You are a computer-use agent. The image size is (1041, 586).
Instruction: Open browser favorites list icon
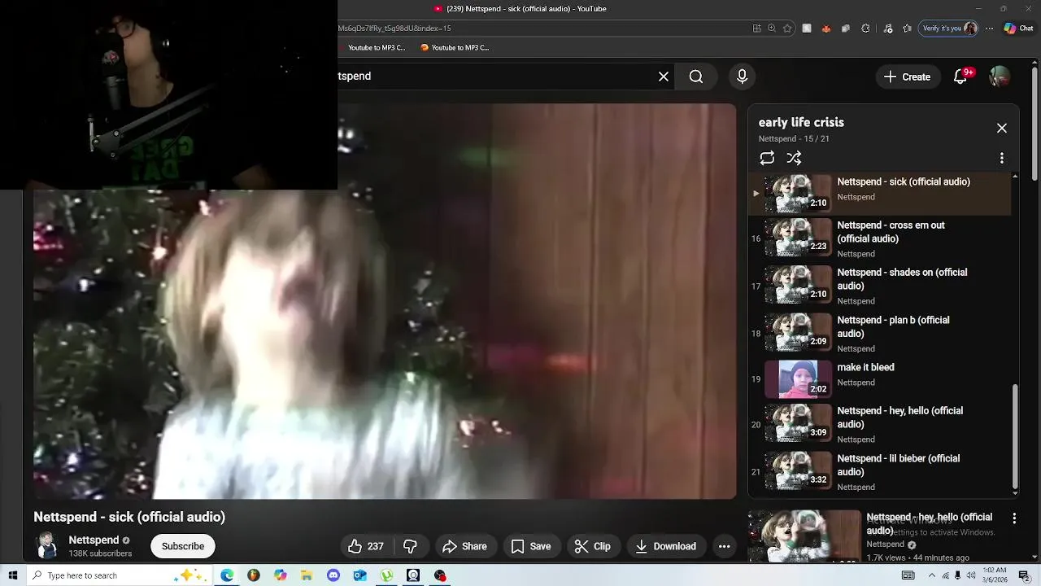[908, 28]
